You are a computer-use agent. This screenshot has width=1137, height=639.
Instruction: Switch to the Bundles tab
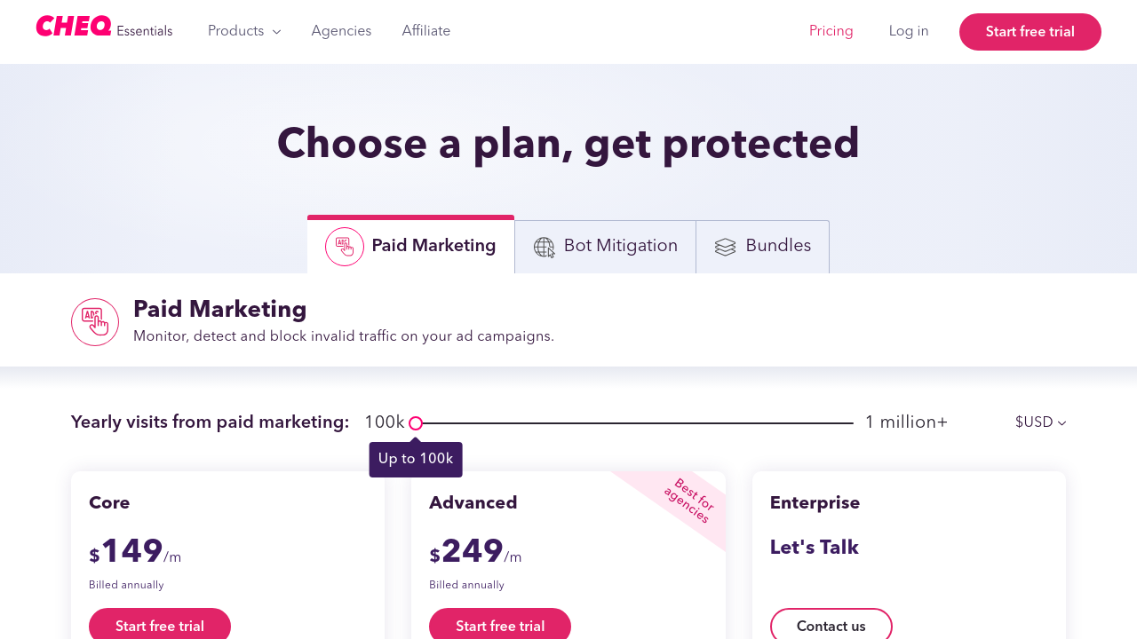(777, 246)
